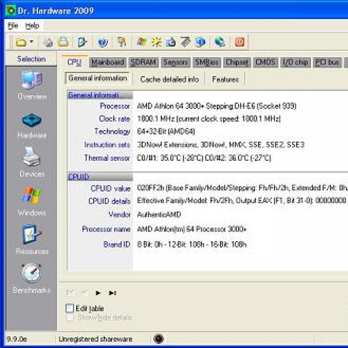Click the blue round help toolbar icon

tap(103, 42)
